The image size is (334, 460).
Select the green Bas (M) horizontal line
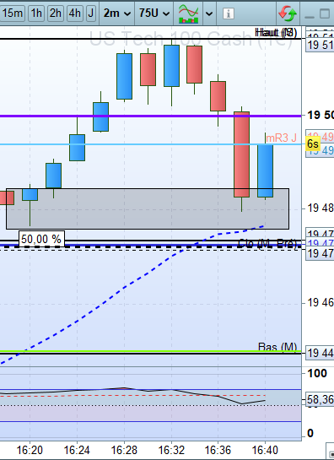150,351
